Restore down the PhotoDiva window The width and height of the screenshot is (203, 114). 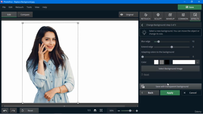point(192,2)
